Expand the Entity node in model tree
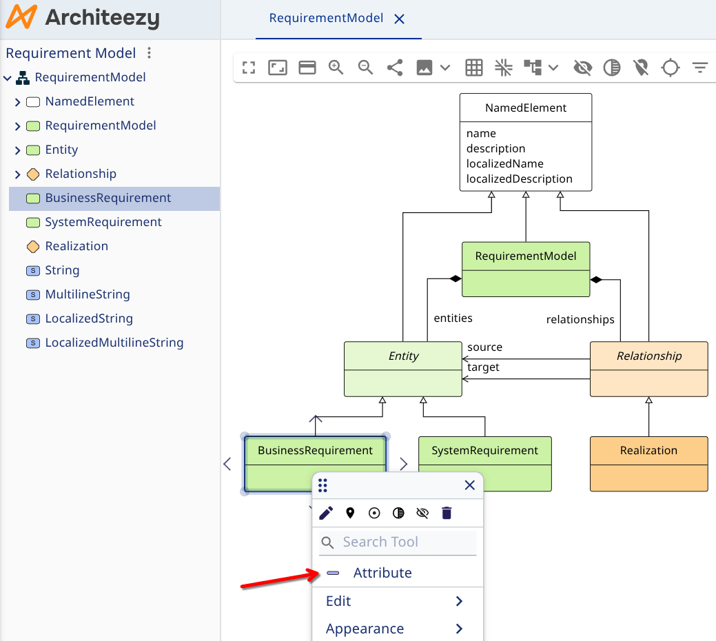The height and width of the screenshot is (641, 716). tap(17, 150)
